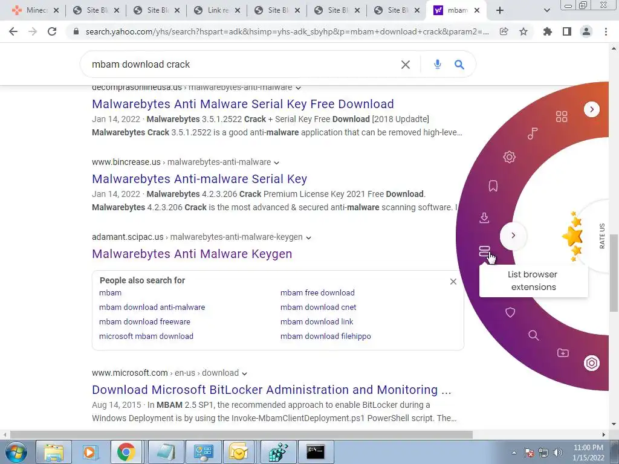Open Malwarebytes Anti Malware Keygen result

pyautogui.click(x=192, y=254)
